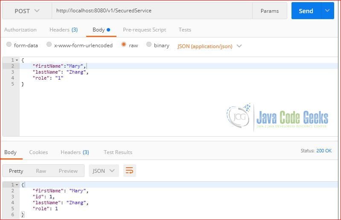The image size is (341, 220).
Task: Click the blue Send button
Action: (x=306, y=11)
